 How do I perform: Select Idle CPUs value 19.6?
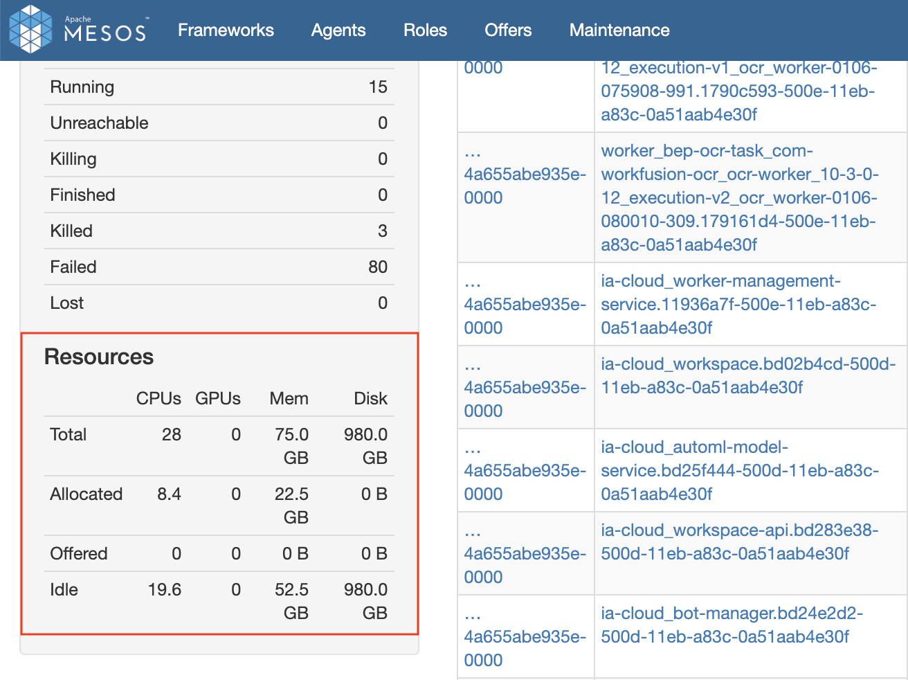click(x=165, y=589)
